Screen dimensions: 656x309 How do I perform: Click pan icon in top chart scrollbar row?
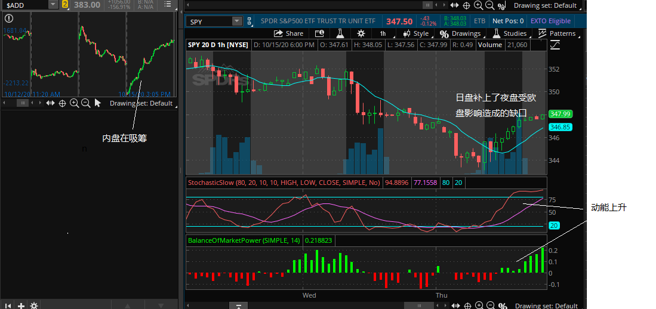pyautogui.click(x=454, y=5)
